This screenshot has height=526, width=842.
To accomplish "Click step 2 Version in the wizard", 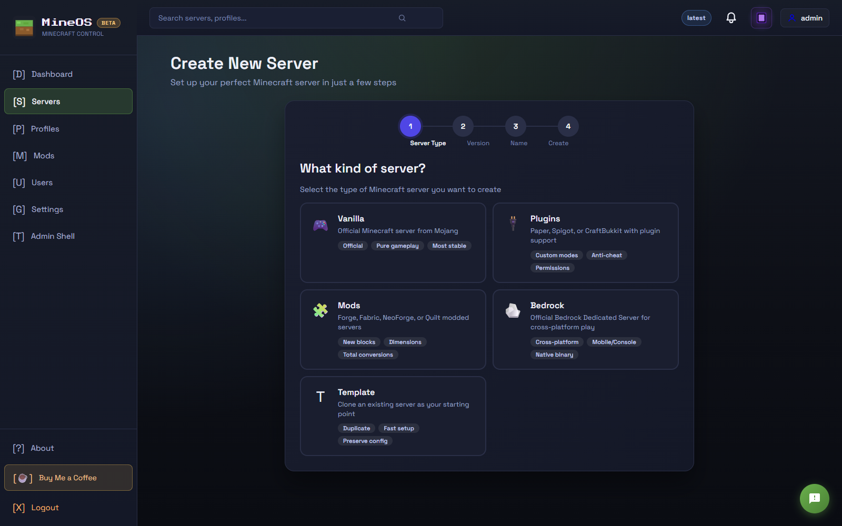I will coord(463,126).
